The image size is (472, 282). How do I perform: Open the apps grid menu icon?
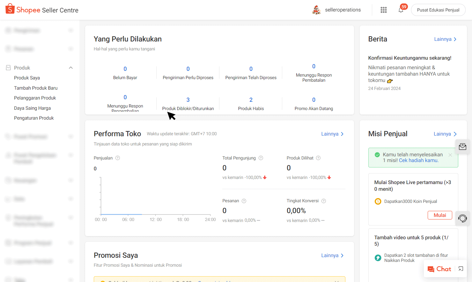click(x=383, y=10)
